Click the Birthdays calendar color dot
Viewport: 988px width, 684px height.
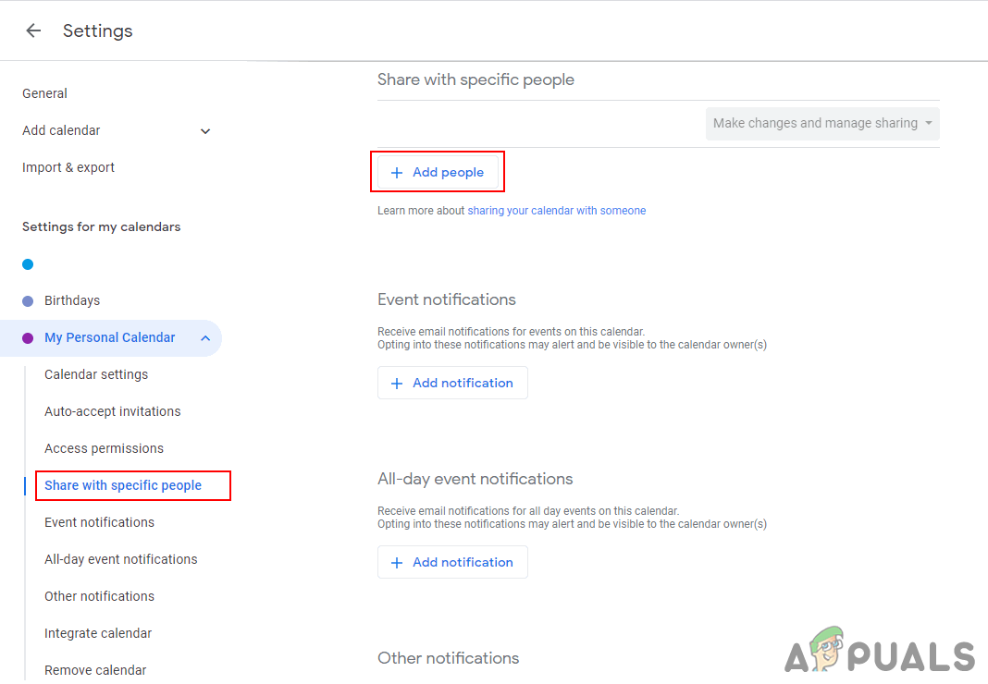[28, 300]
